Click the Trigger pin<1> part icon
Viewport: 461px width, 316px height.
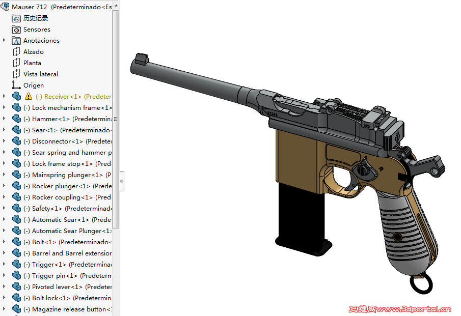tap(16, 275)
